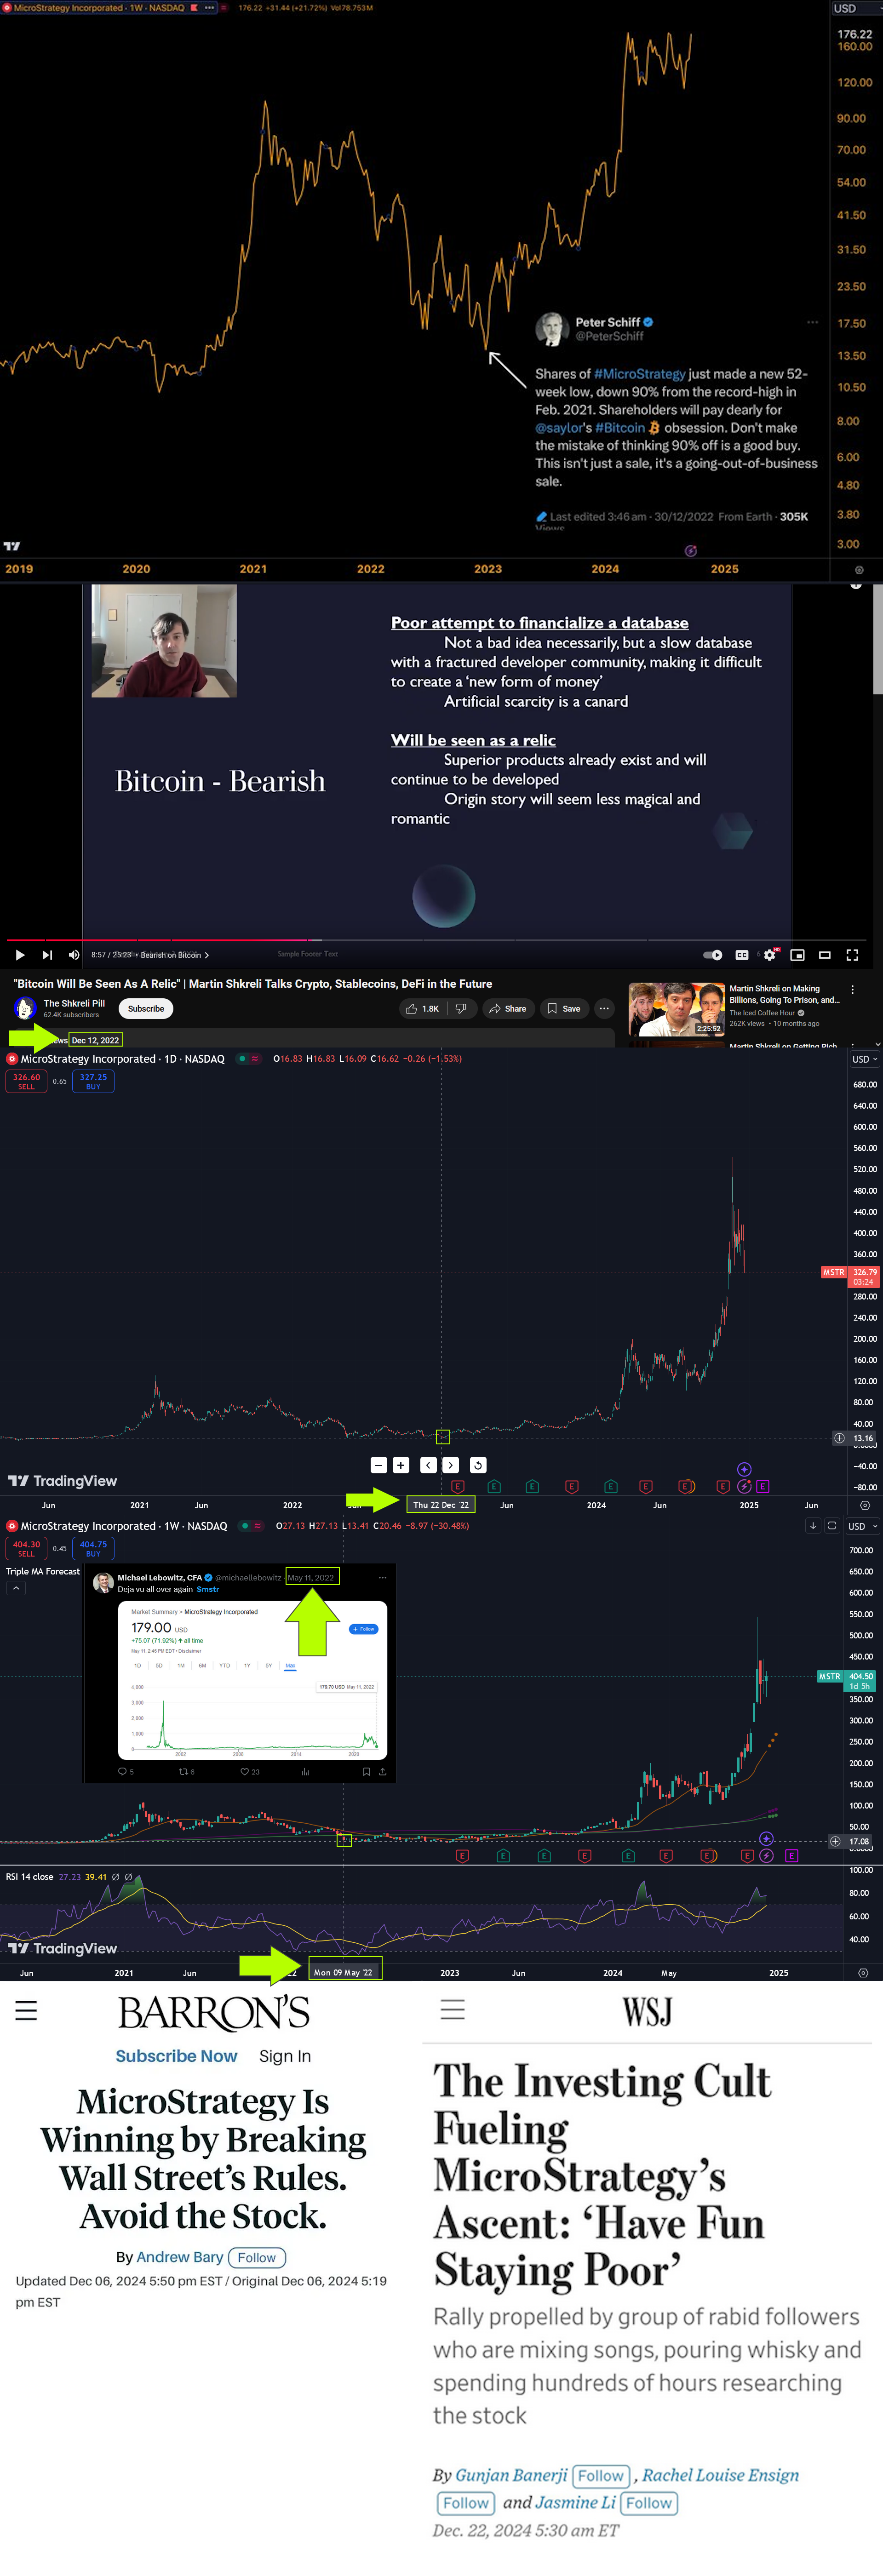The width and height of the screenshot is (883, 2576).
Task: Mute the YouTube player volume
Action: point(74,955)
